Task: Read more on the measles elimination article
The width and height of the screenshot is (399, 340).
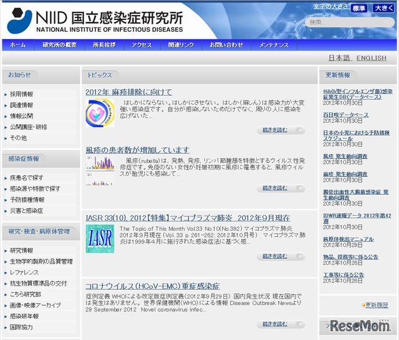Action: [281, 130]
